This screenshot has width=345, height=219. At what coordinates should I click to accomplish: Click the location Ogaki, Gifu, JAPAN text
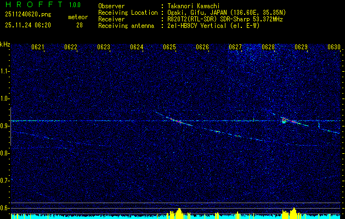(227, 13)
